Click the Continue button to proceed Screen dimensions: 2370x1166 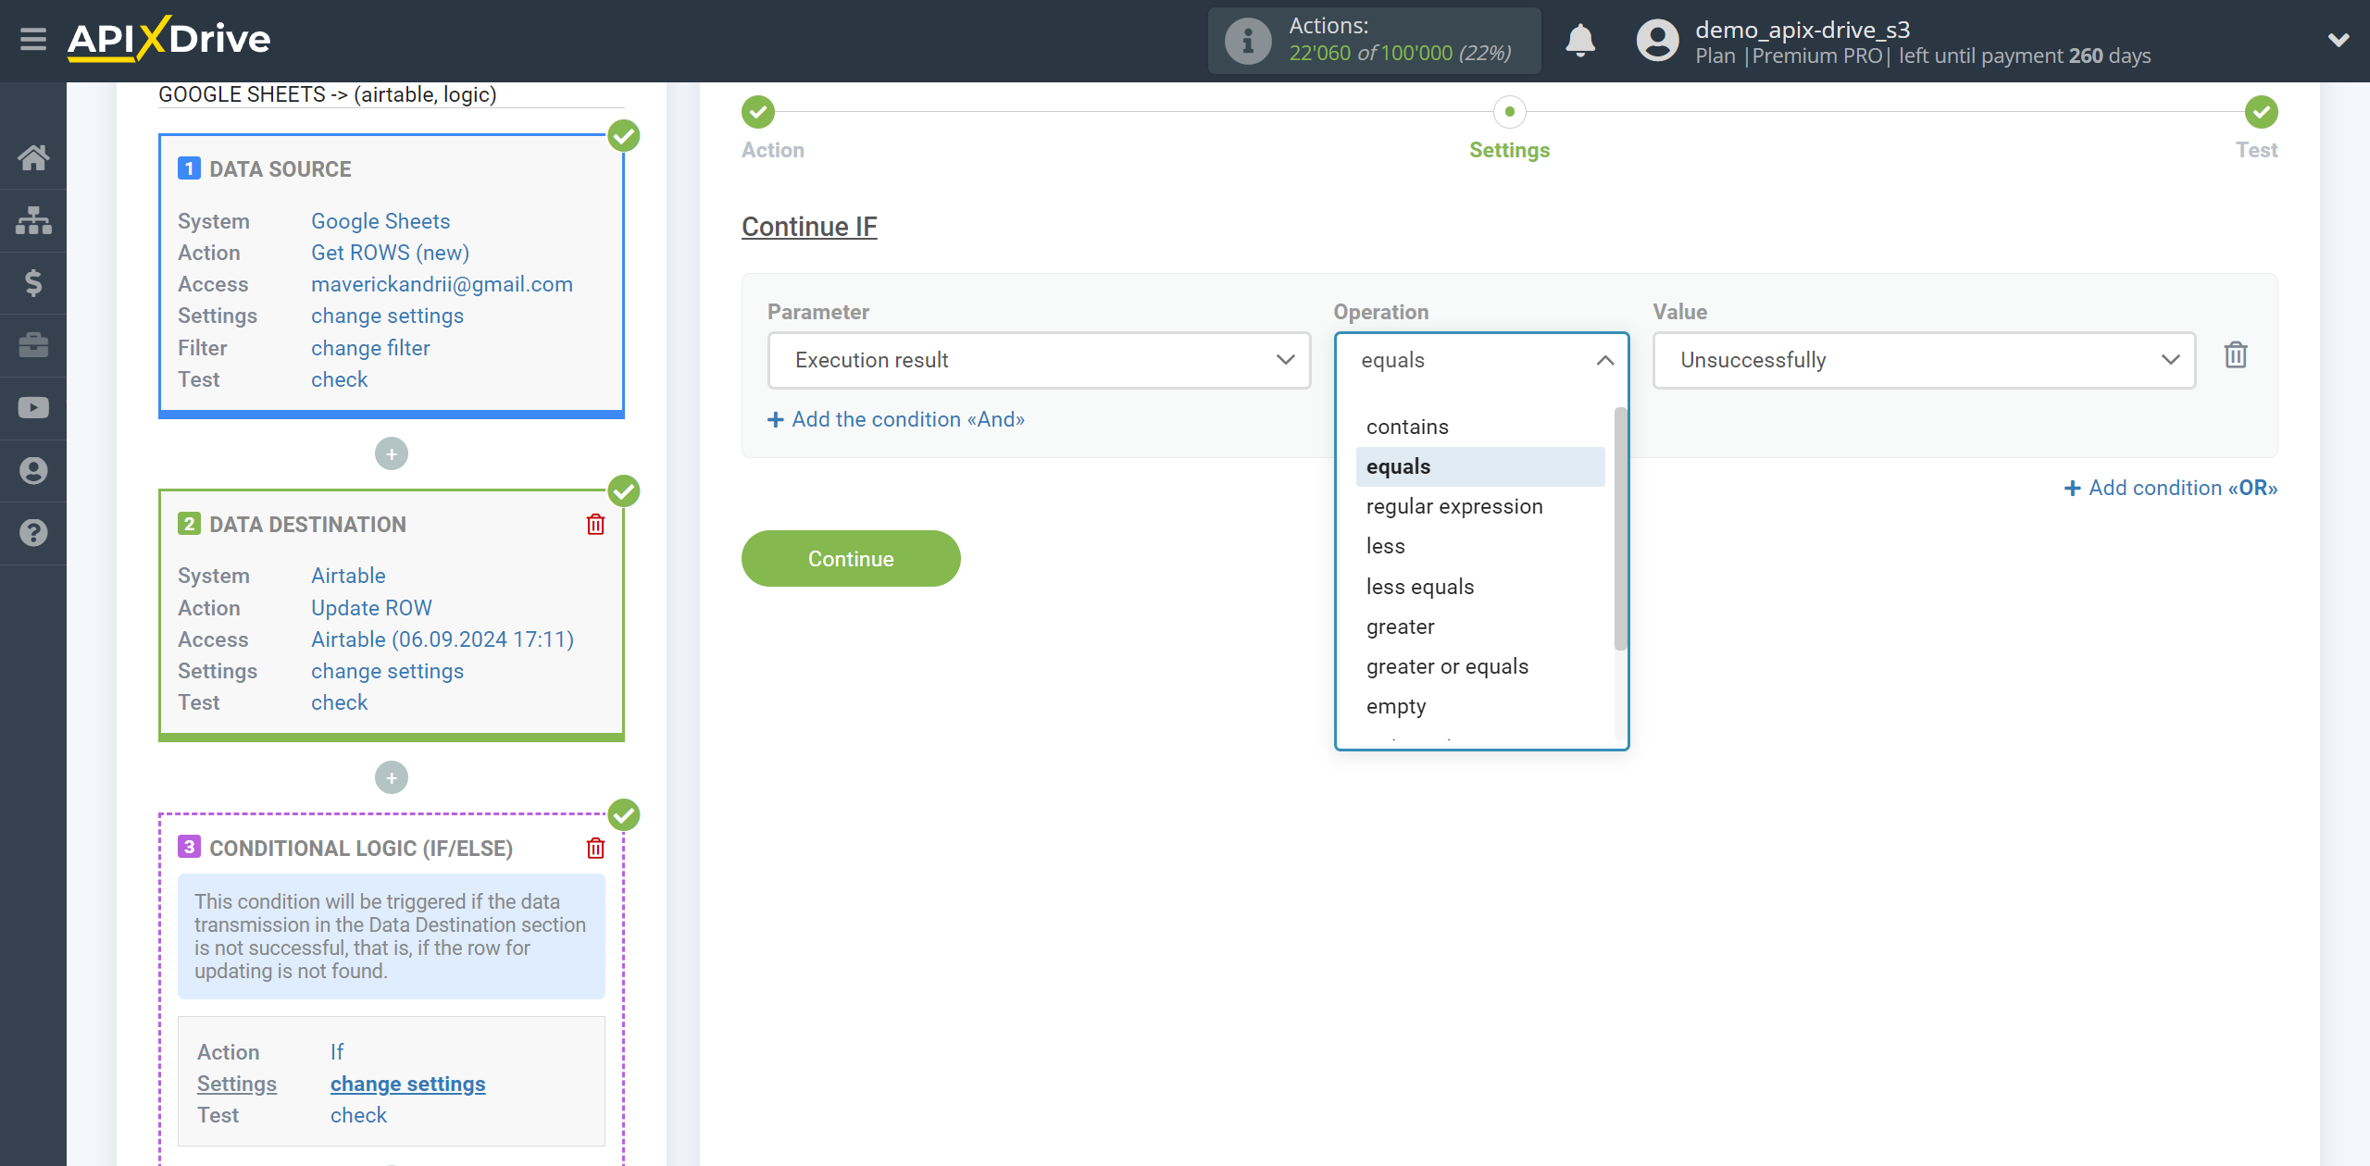click(851, 559)
